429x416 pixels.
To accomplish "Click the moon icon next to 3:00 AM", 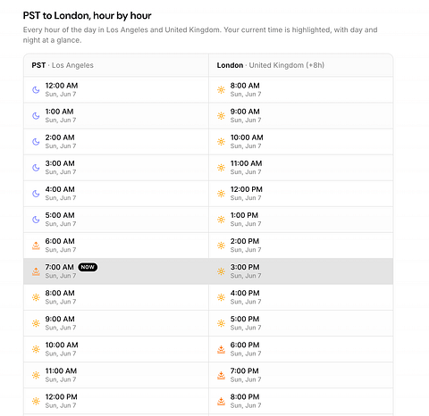I will [x=36, y=168].
